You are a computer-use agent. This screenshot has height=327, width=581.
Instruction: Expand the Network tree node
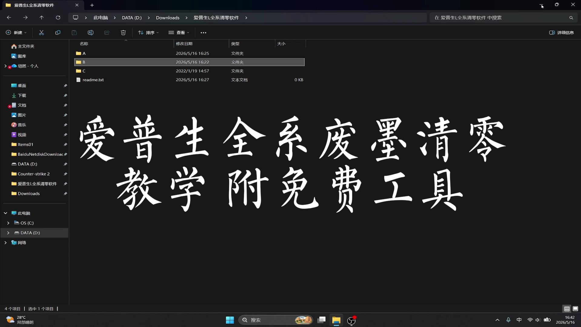coord(5,243)
